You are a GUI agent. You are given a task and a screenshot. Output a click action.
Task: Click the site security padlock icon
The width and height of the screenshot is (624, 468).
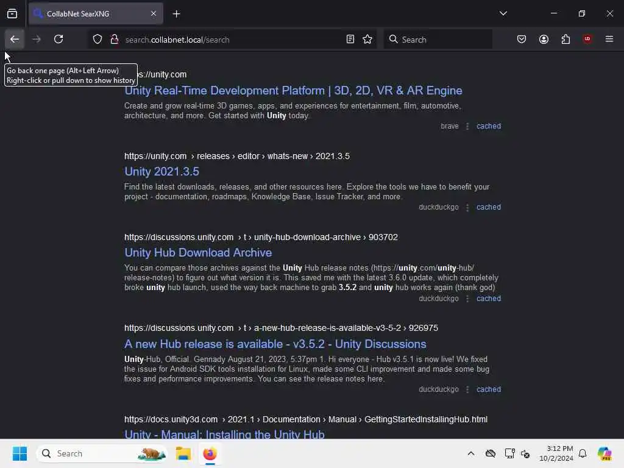click(x=115, y=39)
